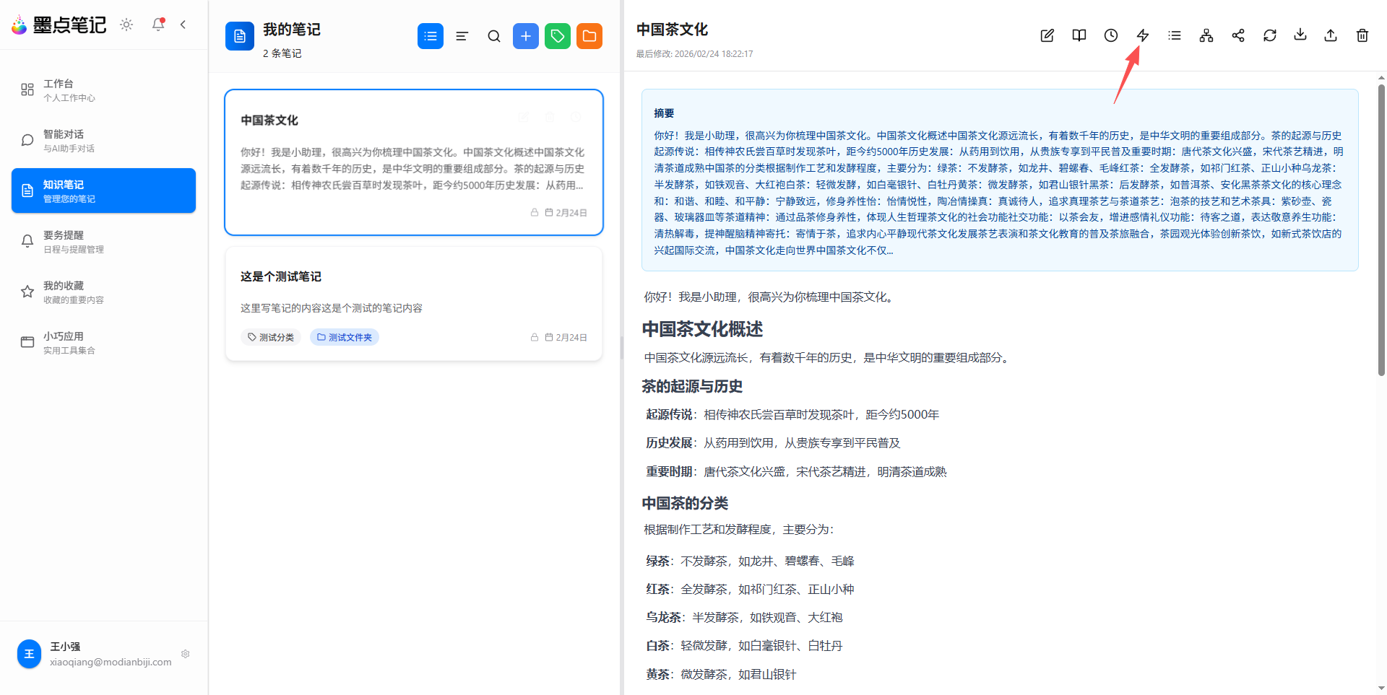Open the search icon in notes list
1387x695 pixels.
(493, 35)
